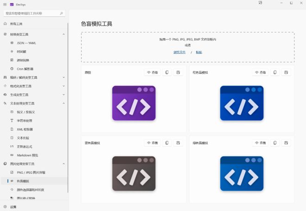
Task: Open the 图片格式转换 tool
Action: [x=34, y=198]
